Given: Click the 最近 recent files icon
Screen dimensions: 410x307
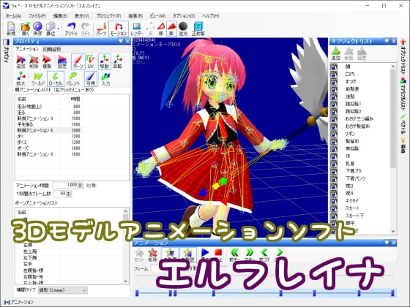Looking at the screenshot, I should pyautogui.click(x=51, y=29).
